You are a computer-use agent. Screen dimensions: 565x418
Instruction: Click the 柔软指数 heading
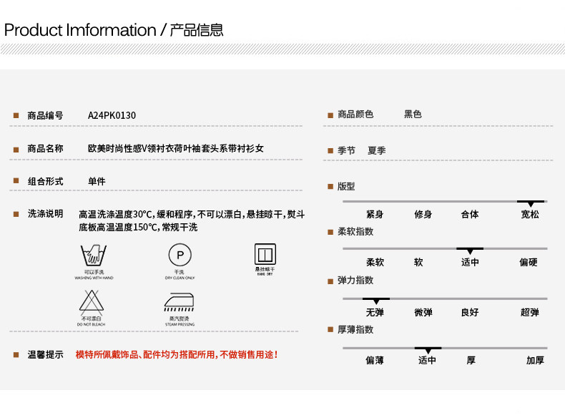click(355, 231)
